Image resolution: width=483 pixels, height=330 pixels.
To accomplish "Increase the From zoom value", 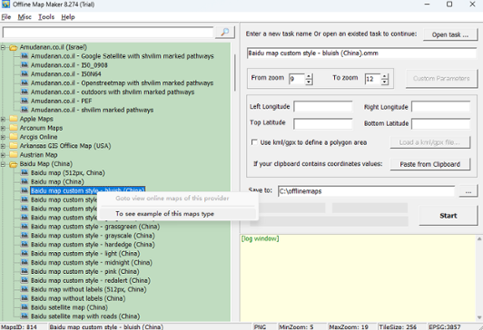I will [309, 76].
